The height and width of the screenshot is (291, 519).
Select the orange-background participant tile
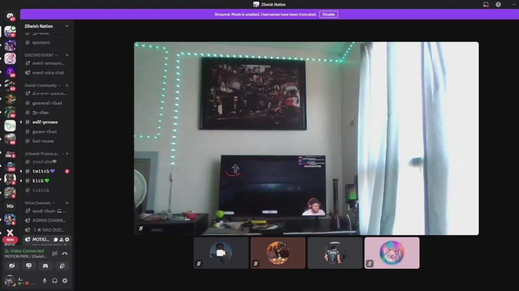click(278, 253)
